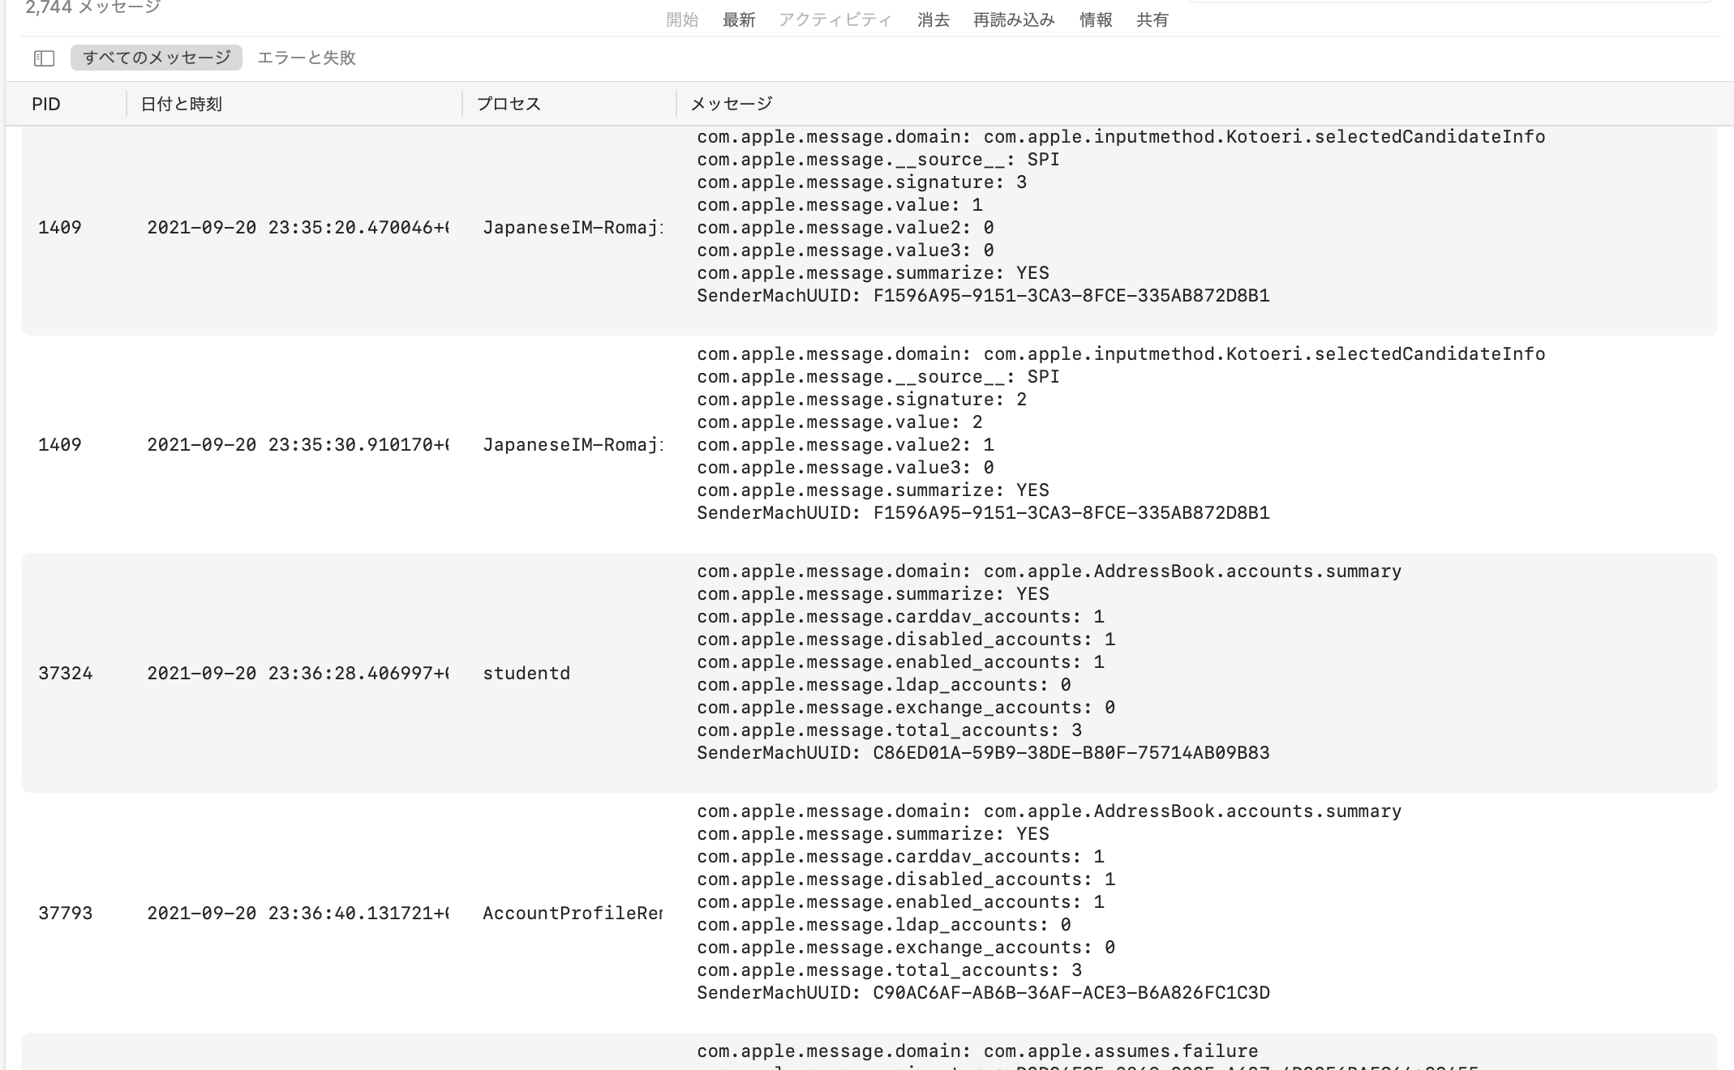Click PID 37324 cell

(x=65, y=673)
